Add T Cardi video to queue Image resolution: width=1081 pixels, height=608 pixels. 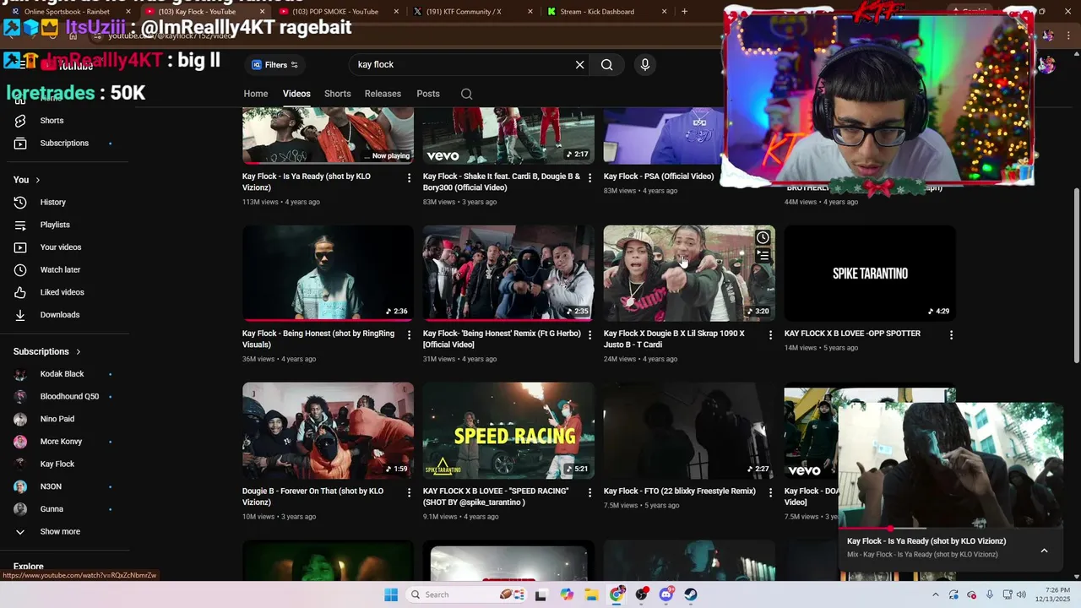763,255
